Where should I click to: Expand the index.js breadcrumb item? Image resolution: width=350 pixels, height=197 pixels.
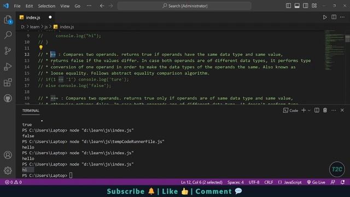click(x=64, y=27)
